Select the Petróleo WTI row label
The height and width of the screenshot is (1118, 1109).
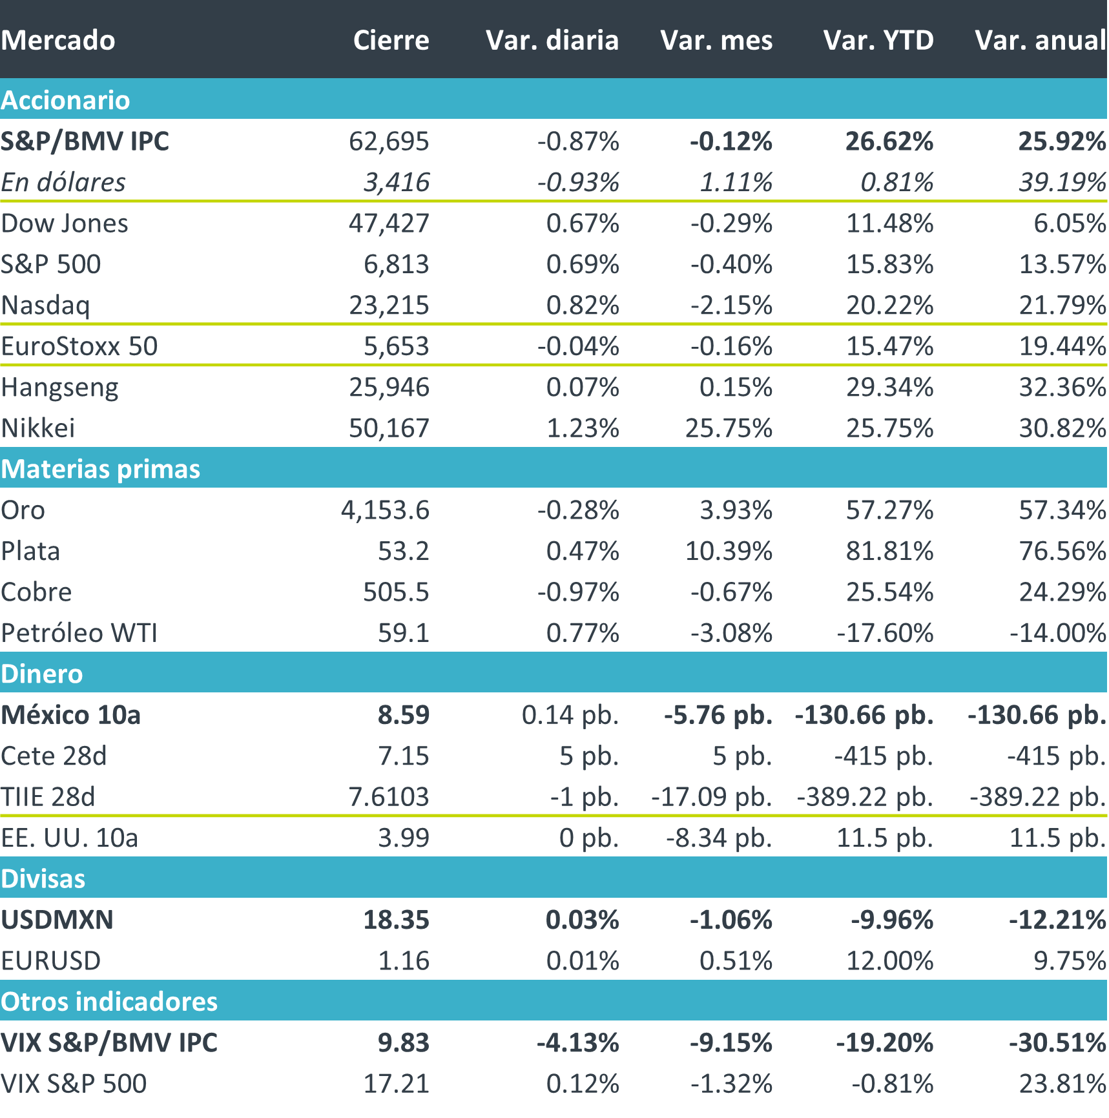coord(79,633)
